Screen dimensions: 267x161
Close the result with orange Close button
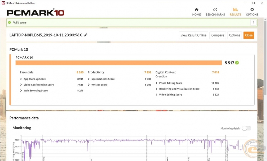pyautogui.click(x=249, y=35)
